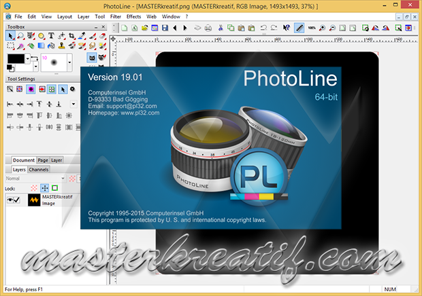Click the Save floppy disk icon
The width and height of the screenshot is (422, 296).
(x=165, y=28)
